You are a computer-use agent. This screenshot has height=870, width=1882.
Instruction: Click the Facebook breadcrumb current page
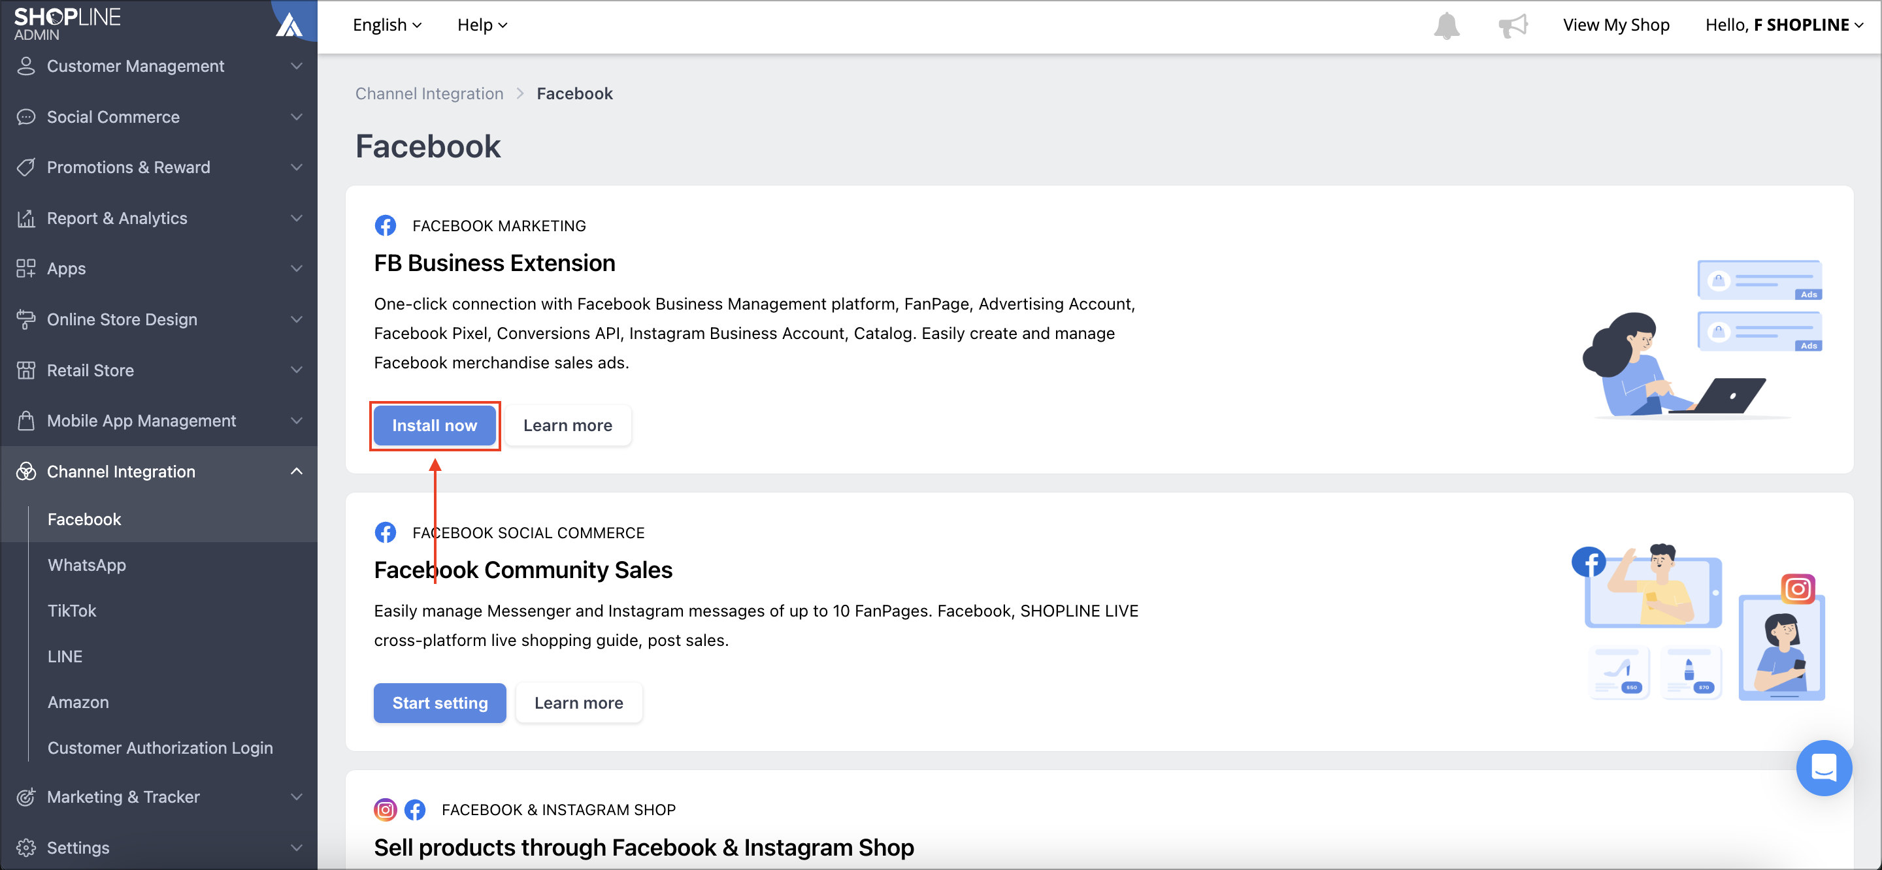(x=575, y=93)
